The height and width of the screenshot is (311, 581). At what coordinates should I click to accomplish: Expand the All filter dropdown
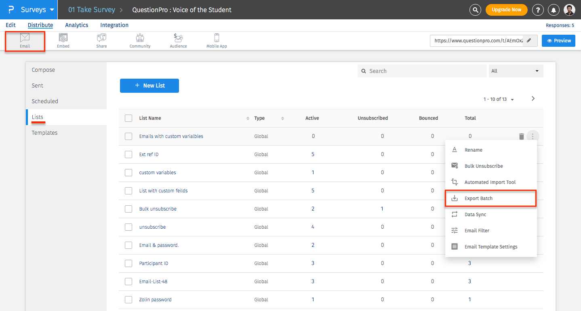(516, 71)
